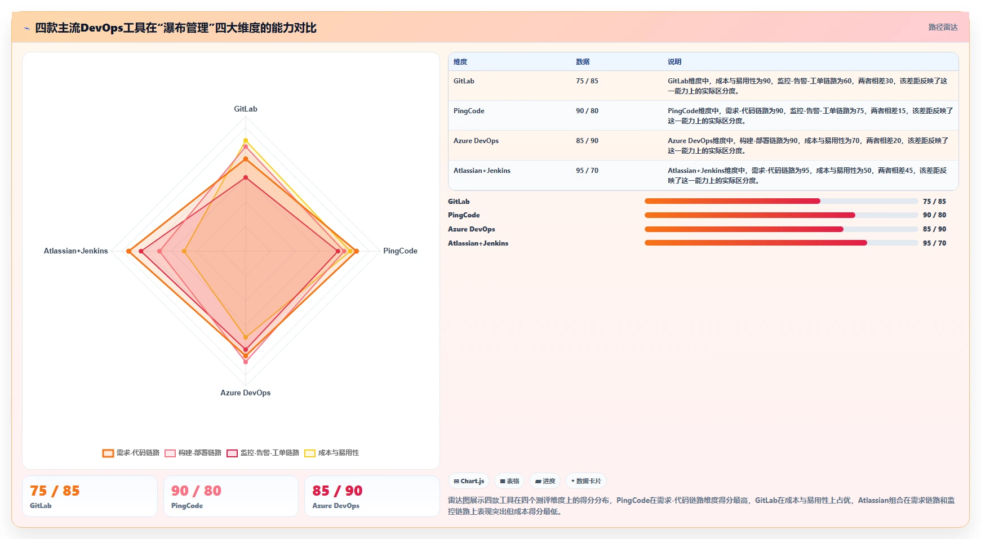Toggle the 构建-部署链路 legend series
981x539 pixels.
point(193,453)
